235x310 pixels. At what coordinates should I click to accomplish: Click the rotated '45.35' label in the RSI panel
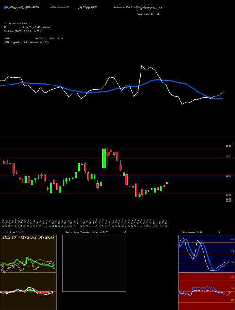(228, 294)
